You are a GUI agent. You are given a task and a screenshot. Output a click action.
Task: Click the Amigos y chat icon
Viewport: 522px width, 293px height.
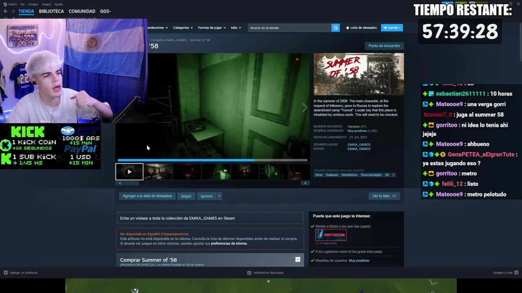516,273
